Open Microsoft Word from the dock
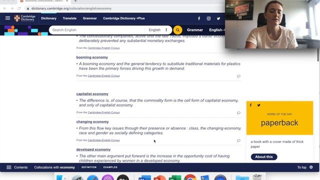The image size is (320, 180). pos(144,177)
